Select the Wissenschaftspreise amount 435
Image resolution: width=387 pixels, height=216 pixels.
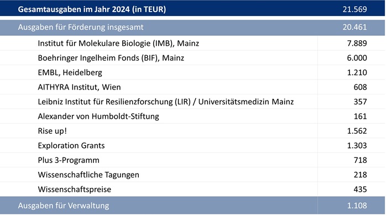coord(360,189)
